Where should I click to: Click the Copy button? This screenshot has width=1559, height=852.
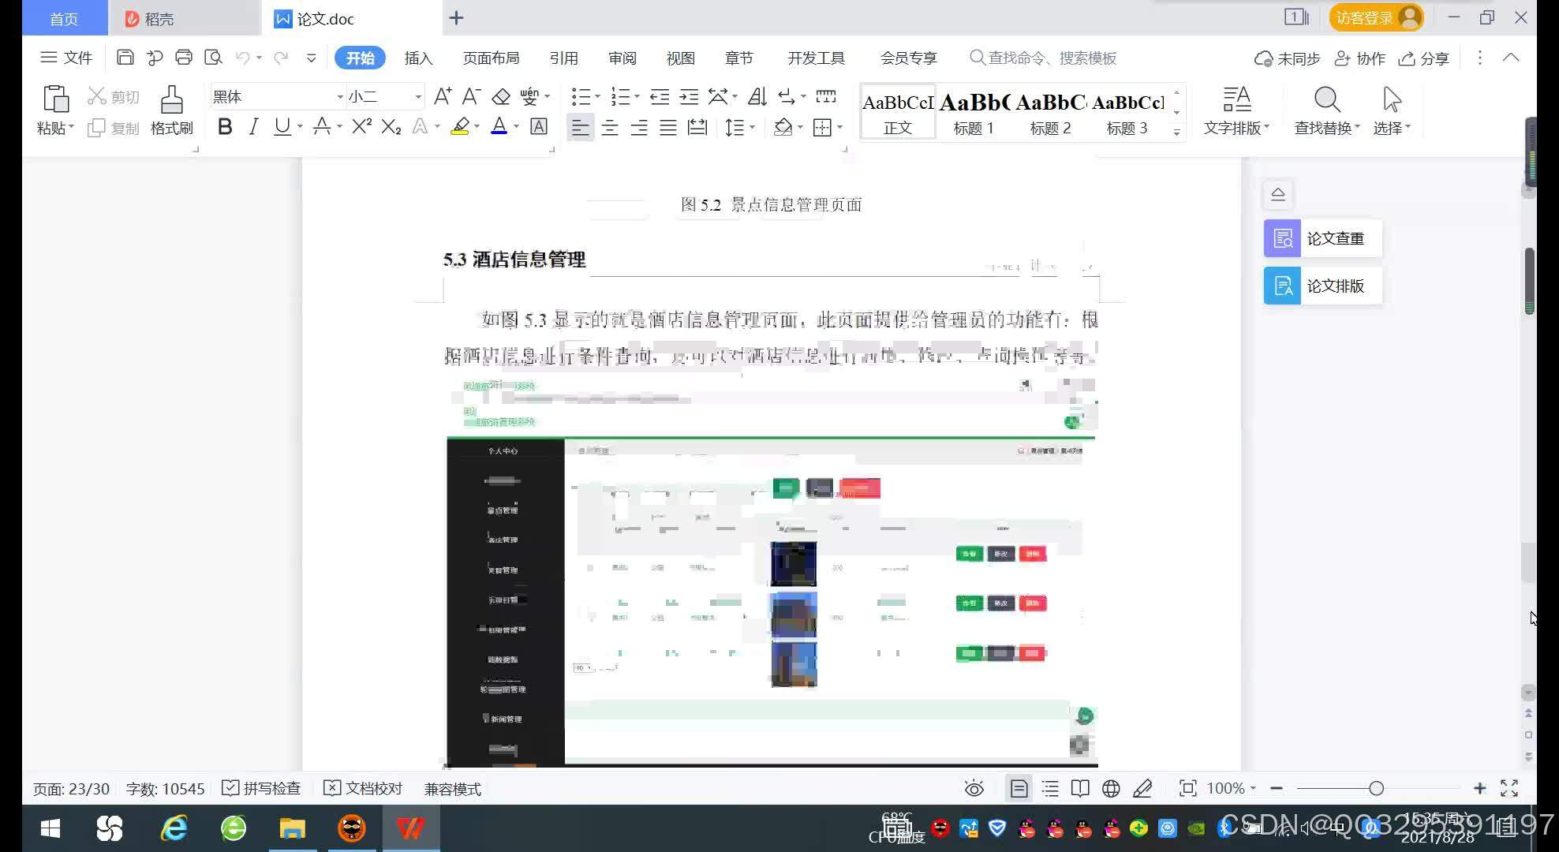click(114, 128)
